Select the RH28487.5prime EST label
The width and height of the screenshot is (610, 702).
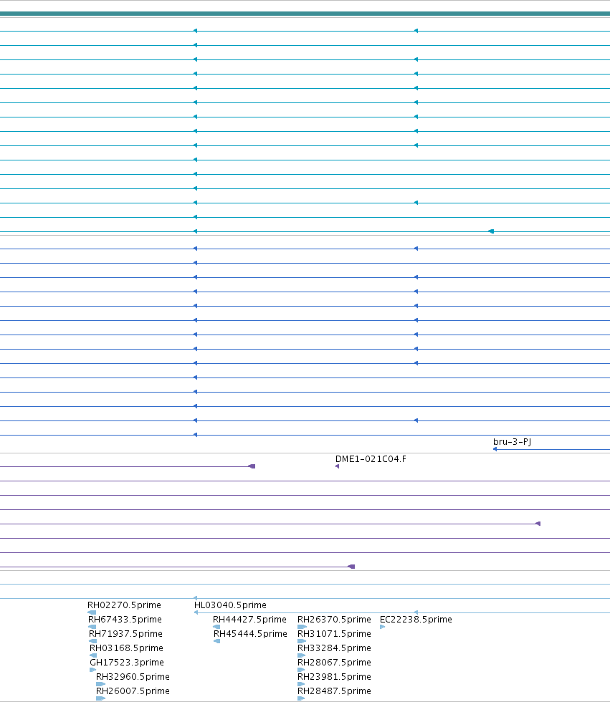334,691
